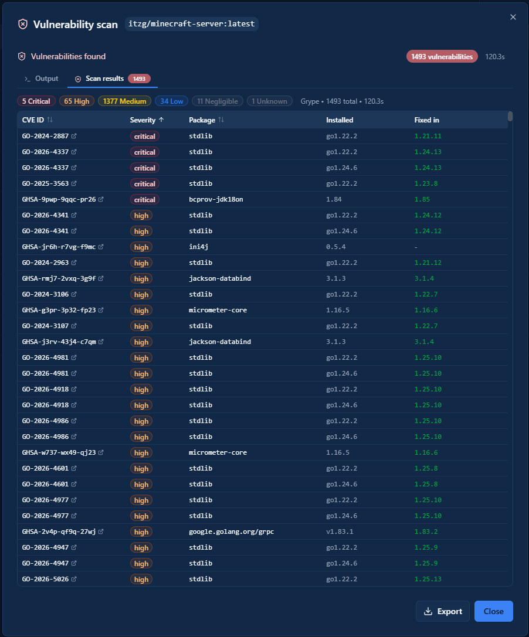This screenshot has width=529, height=637.
Task: Click installed version 1.84
Action: pyautogui.click(x=334, y=199)
